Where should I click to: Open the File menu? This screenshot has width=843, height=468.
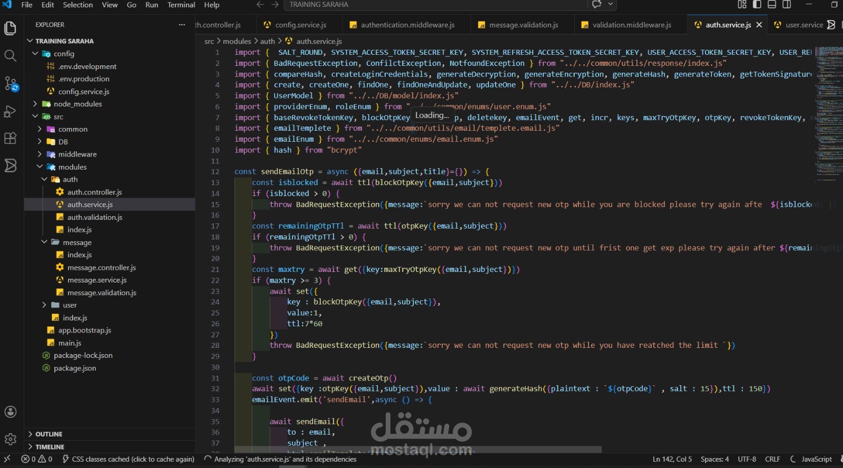[x=27, y=5]
